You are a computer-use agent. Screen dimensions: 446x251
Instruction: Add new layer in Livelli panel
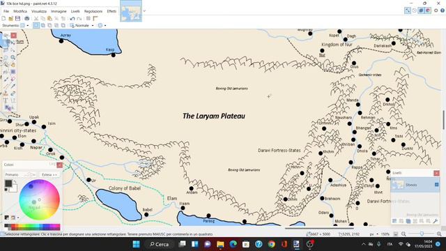click(394, 221)
